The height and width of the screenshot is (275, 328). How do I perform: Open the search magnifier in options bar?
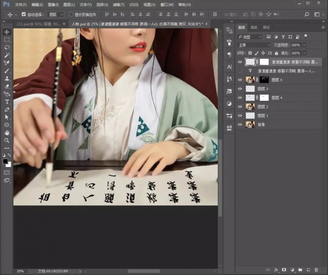pyautogui.click(x=307, y=14)
